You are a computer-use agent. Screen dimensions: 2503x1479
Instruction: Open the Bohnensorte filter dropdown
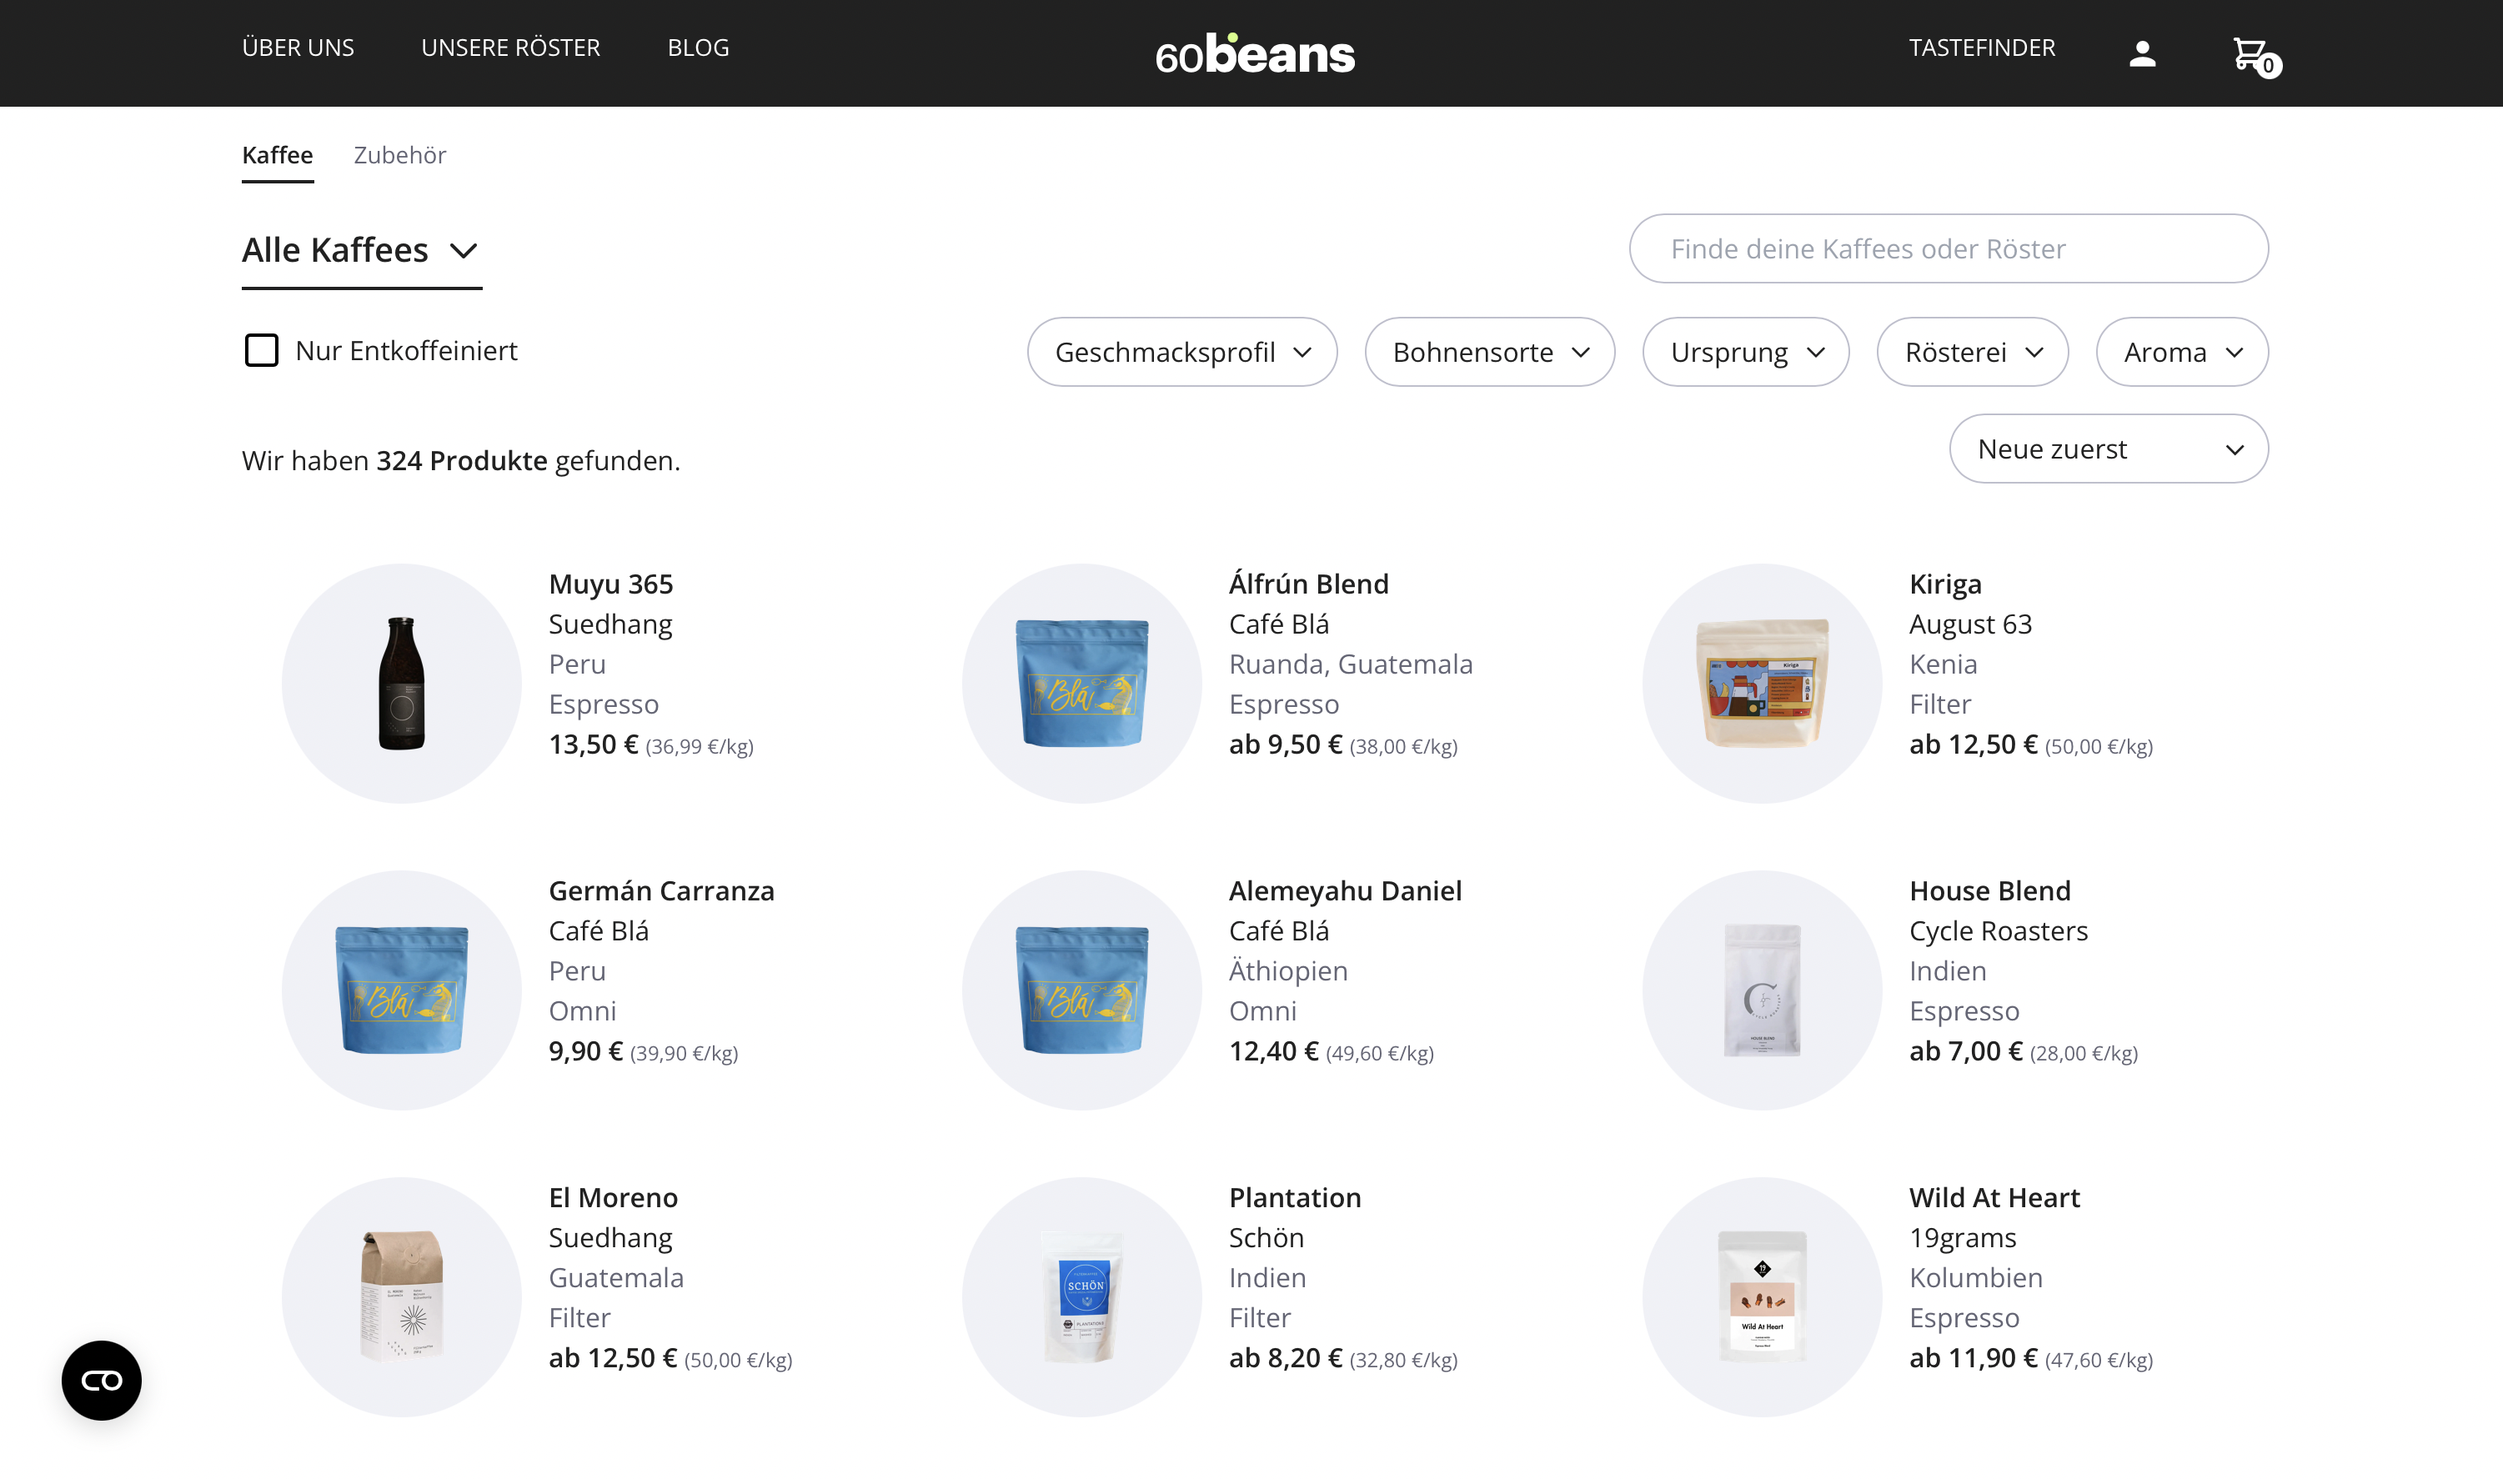tap(1490, 352)
